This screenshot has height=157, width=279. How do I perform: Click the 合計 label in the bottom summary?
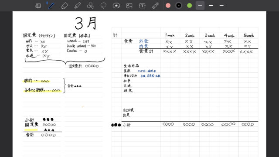tap(30, 135)
